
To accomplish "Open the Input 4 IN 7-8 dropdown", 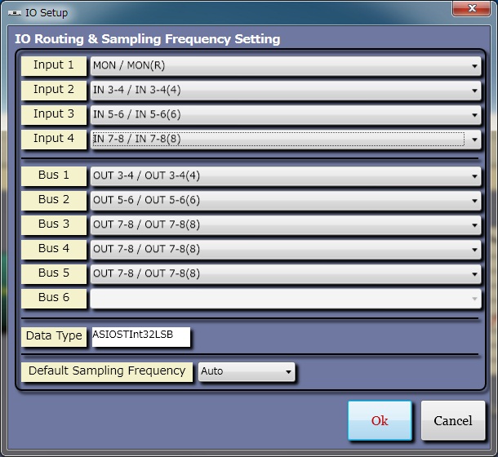I will [285, 140].
